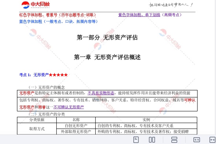Click the table cell 自创无形资产
The width and height of the screenshot is (216, 144).
click(x=76, y=126)
